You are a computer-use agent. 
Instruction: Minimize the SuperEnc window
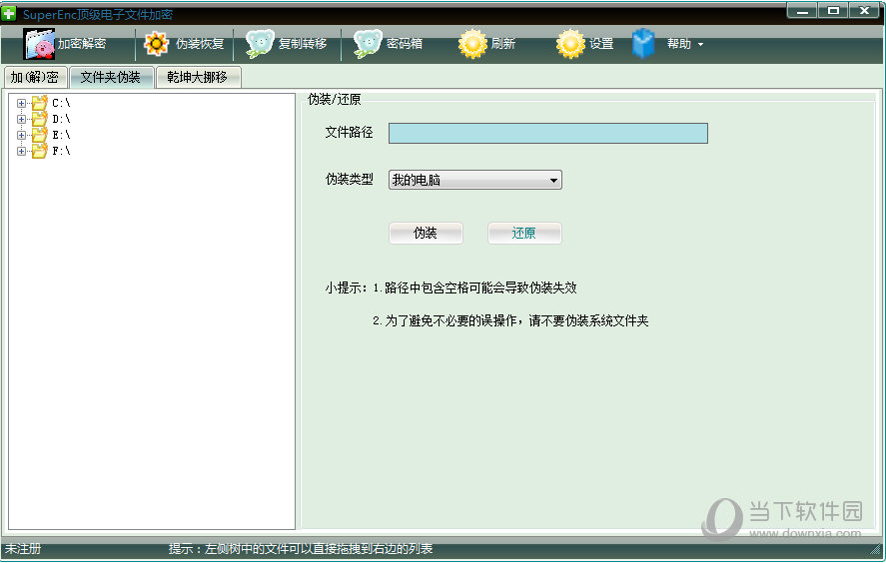(802, 11)
